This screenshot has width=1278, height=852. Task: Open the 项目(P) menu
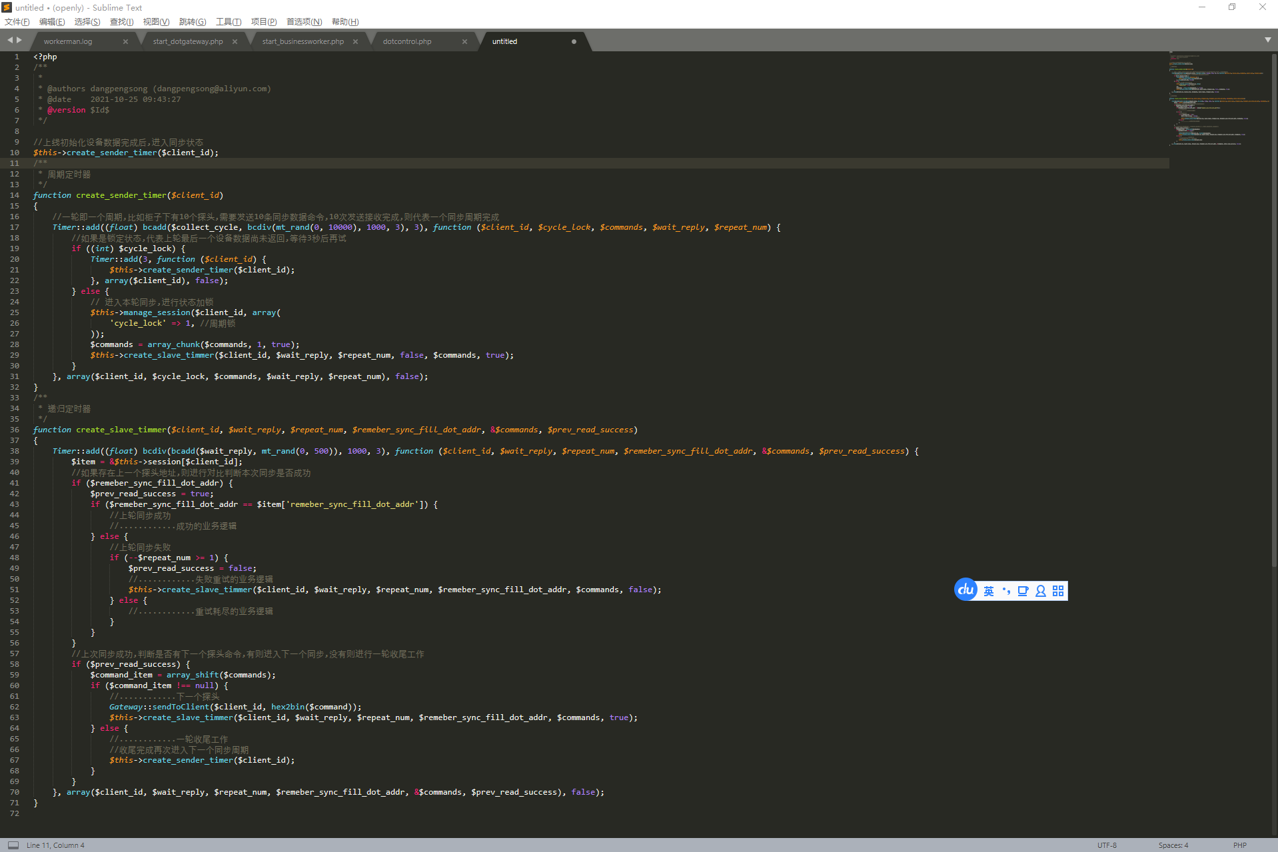coord(264,22)
